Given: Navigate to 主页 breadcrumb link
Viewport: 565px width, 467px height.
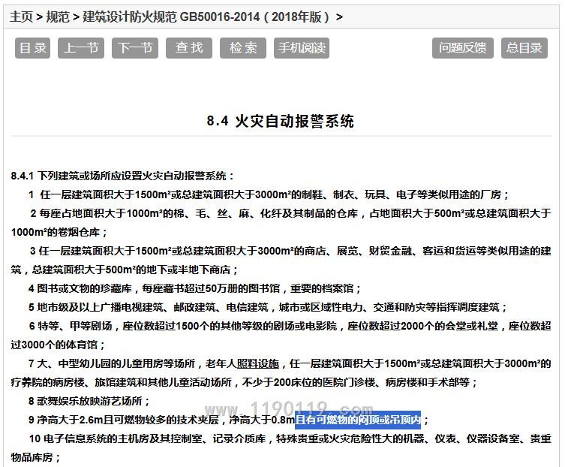Looking at the screenshot, I should click(21, 17).
